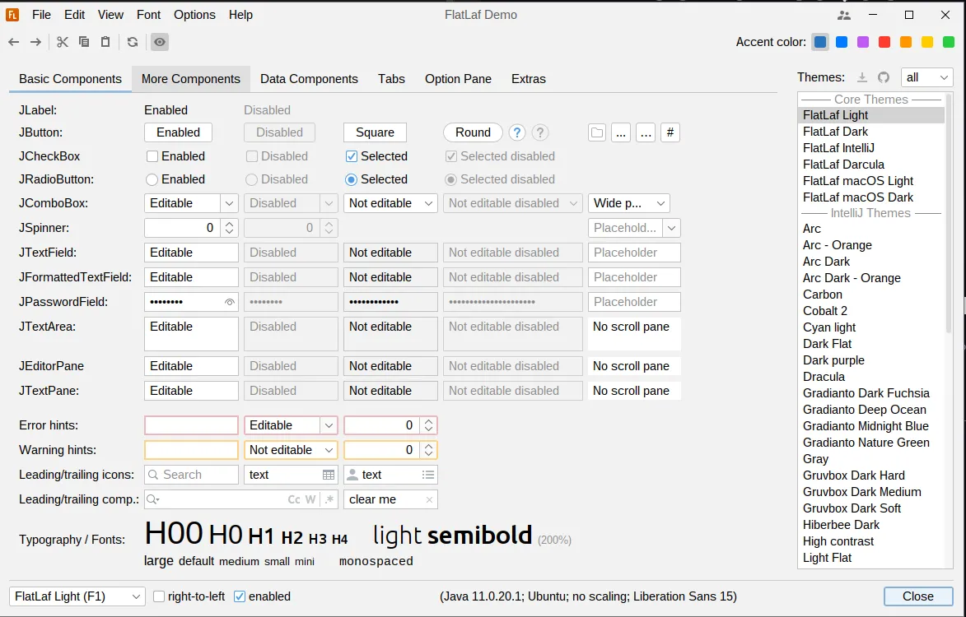Select the FlatLaf Dark theme
The width and height of the screenshot is (966, 617).
pos(871,132)
